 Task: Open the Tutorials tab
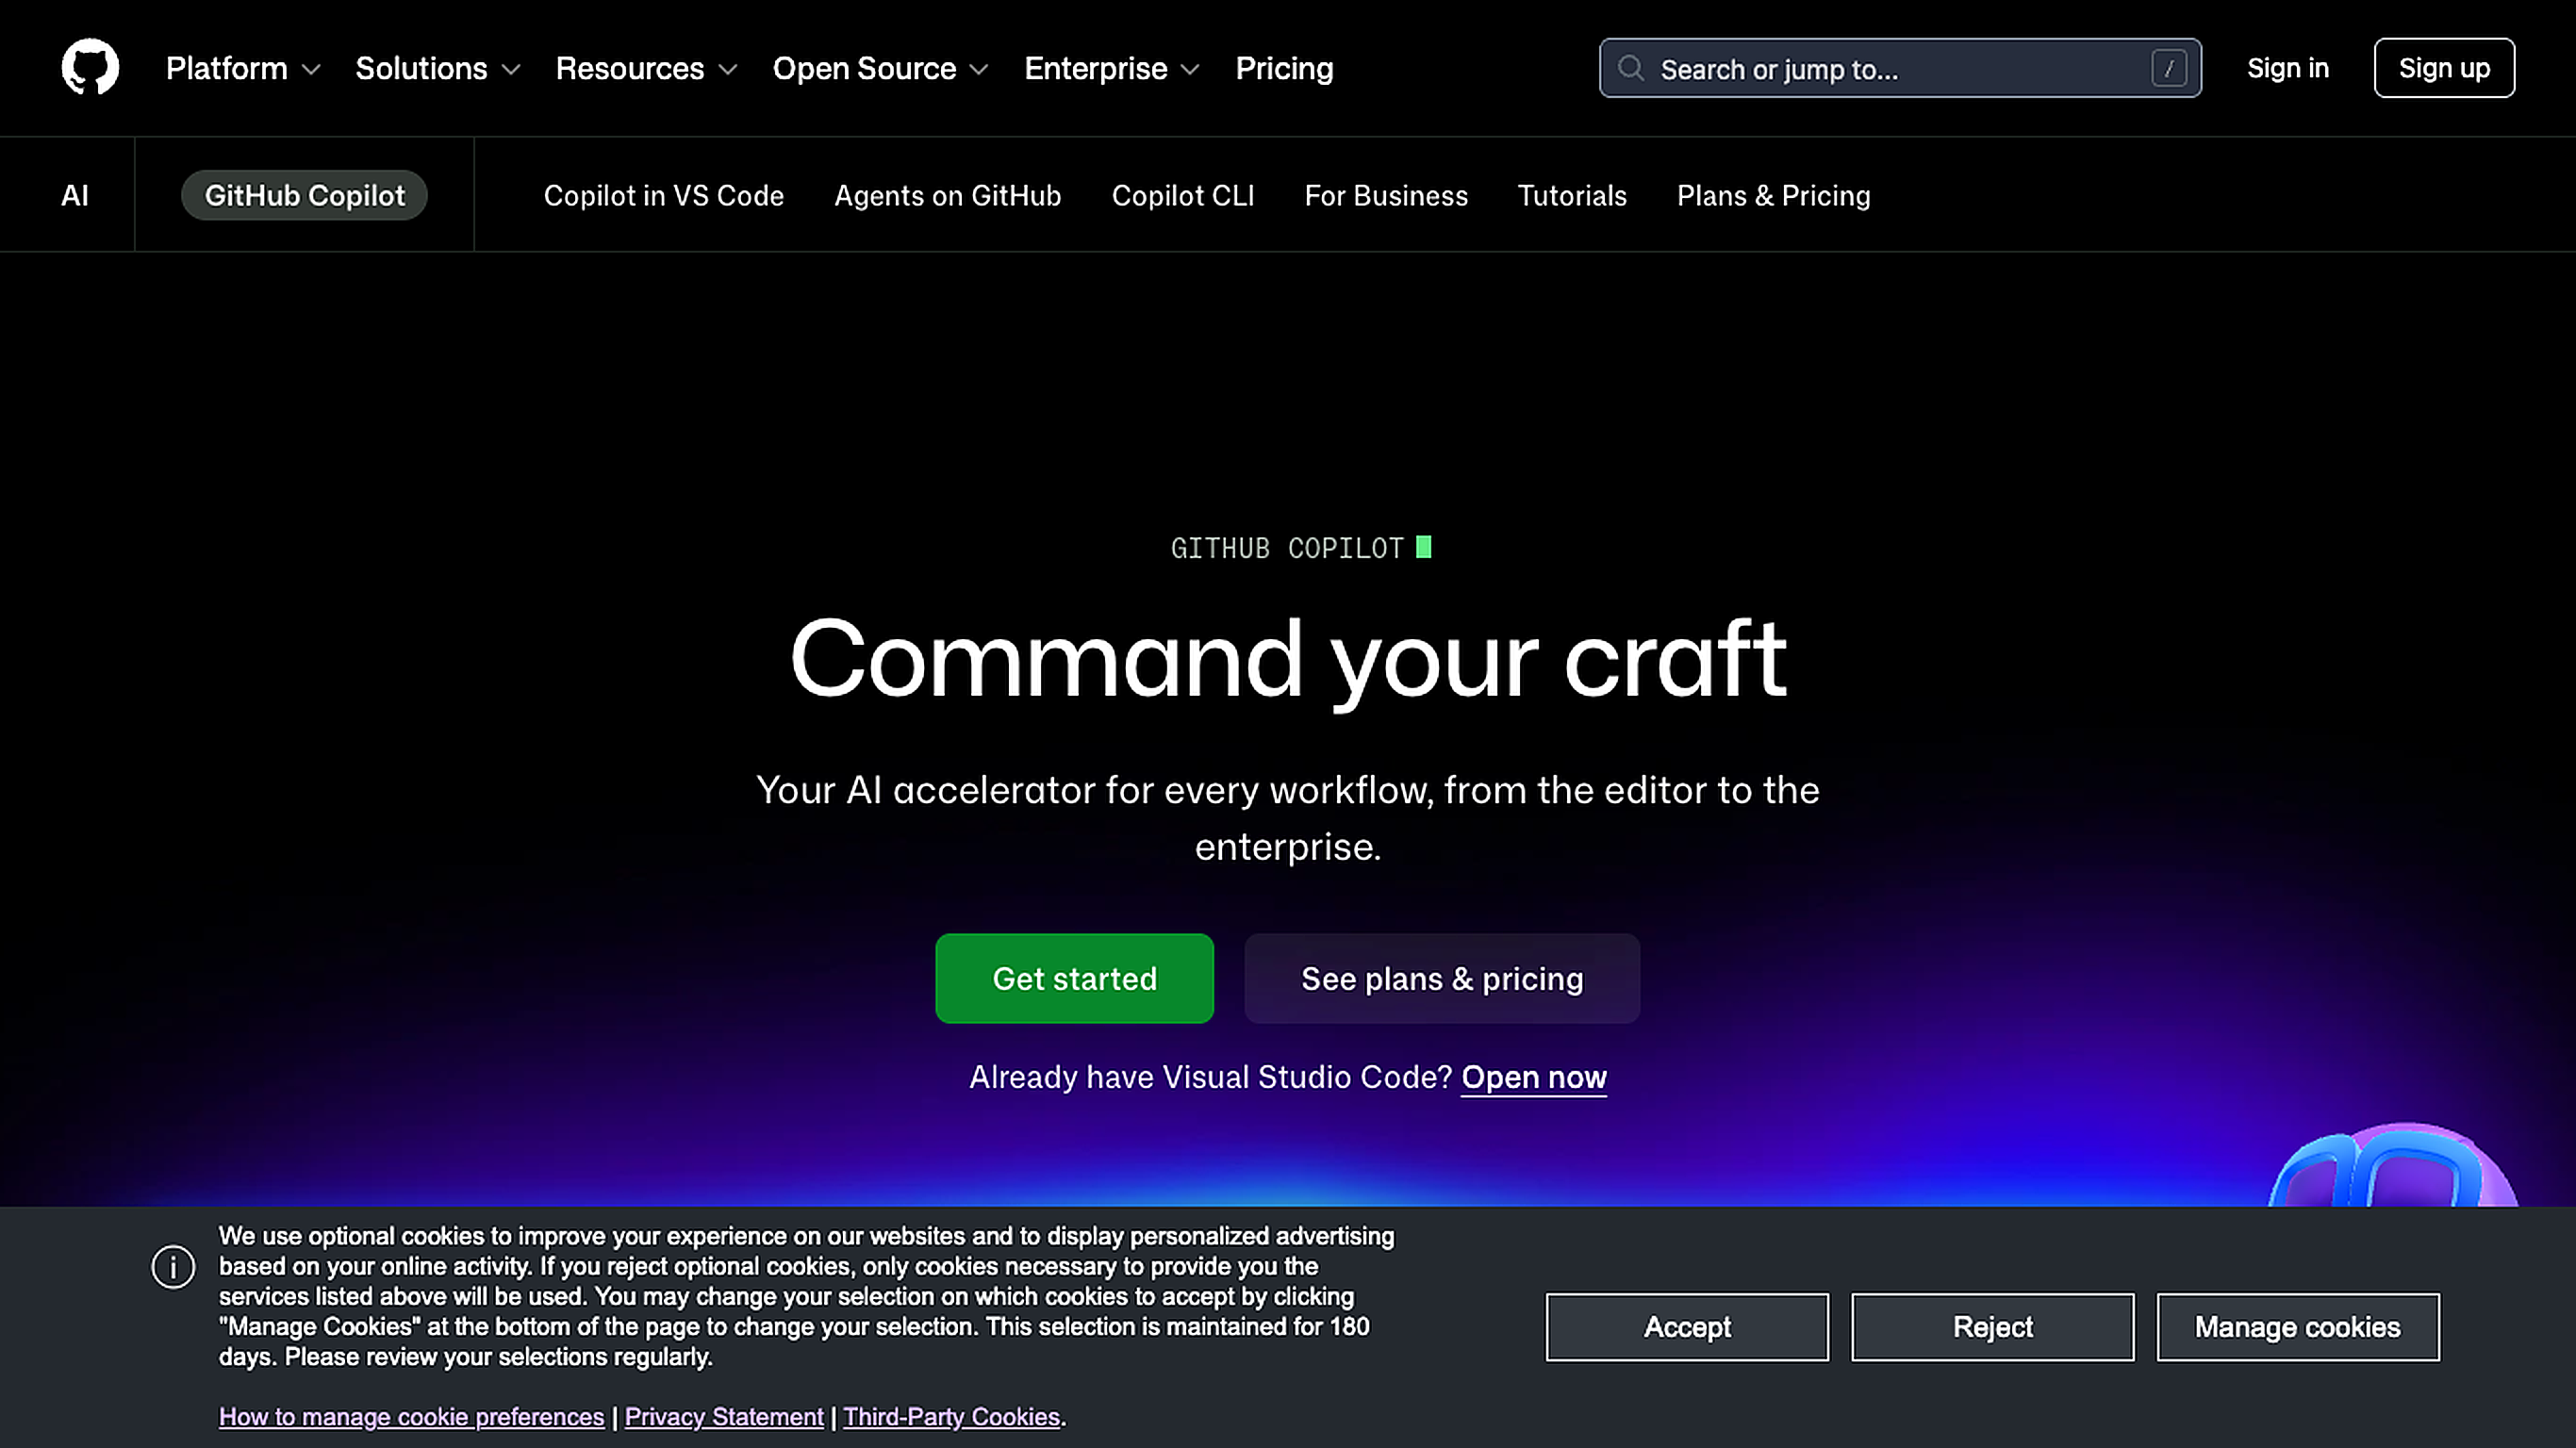pyautogui.click(x=1572, y=195)
